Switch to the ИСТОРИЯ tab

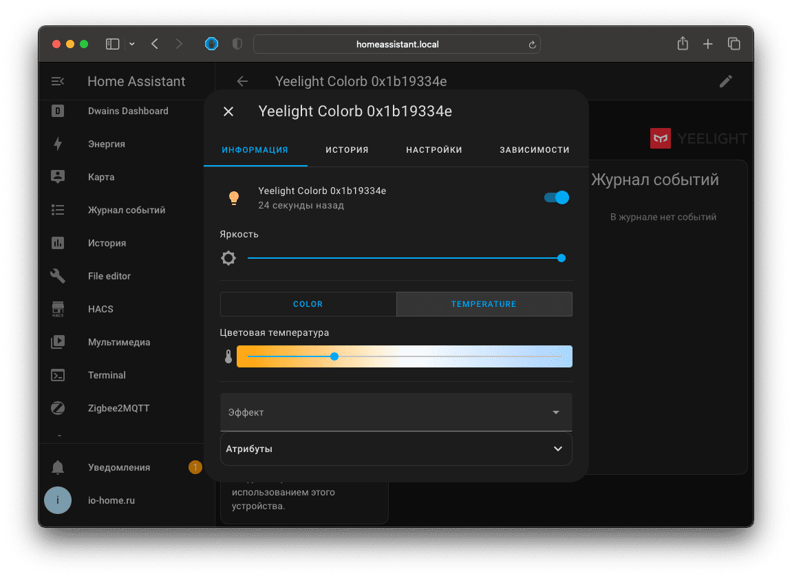pyautogui.click(x=347, y=150)
